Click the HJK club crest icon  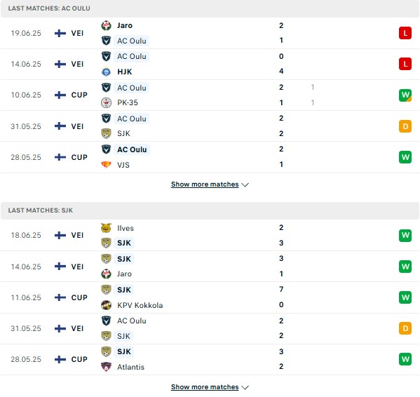106,72
